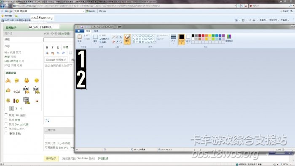Select the Text tool in Paint
Viewport: 295px width, 166px height.
pyautogui.click(x=121, y=37)
